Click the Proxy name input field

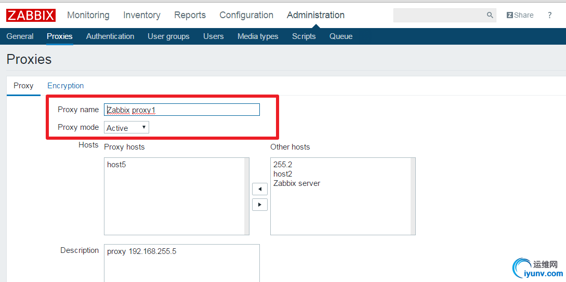coord(181,110)
